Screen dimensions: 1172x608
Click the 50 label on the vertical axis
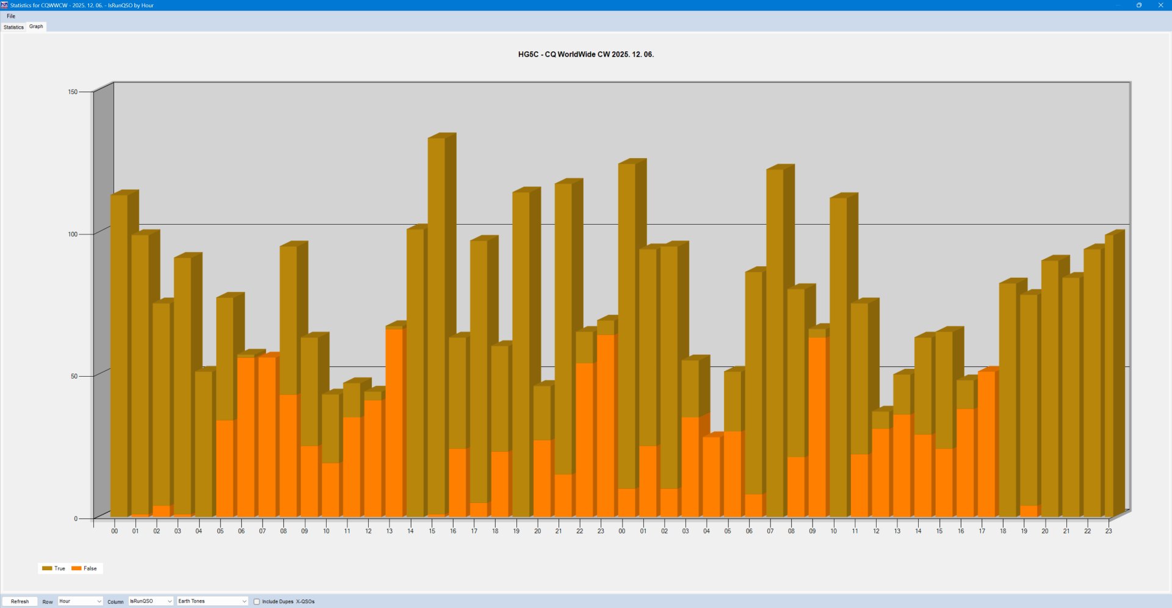[x=74, y=376]
